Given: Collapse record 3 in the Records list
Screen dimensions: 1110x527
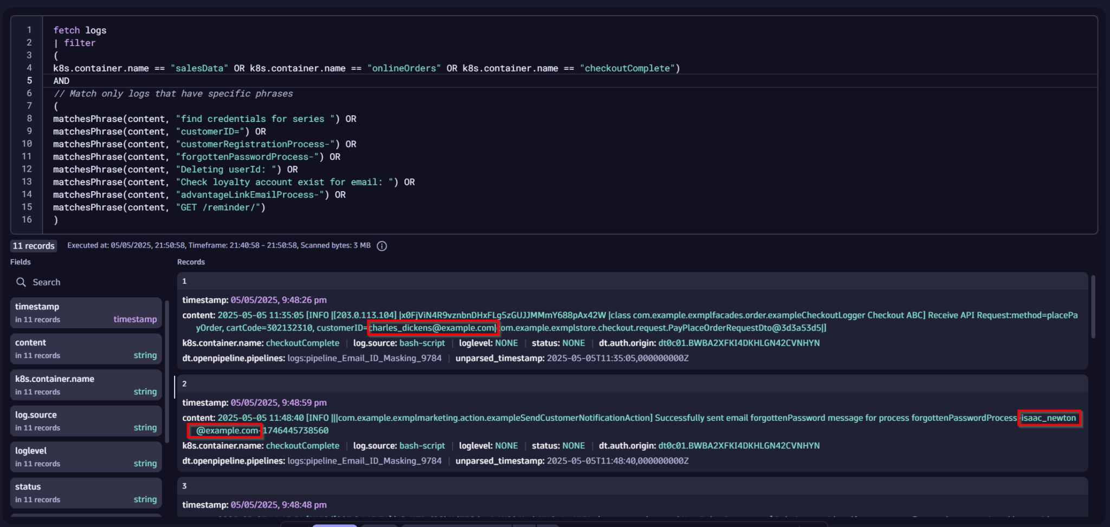Looking at the screenshot, I should [185, 486].
